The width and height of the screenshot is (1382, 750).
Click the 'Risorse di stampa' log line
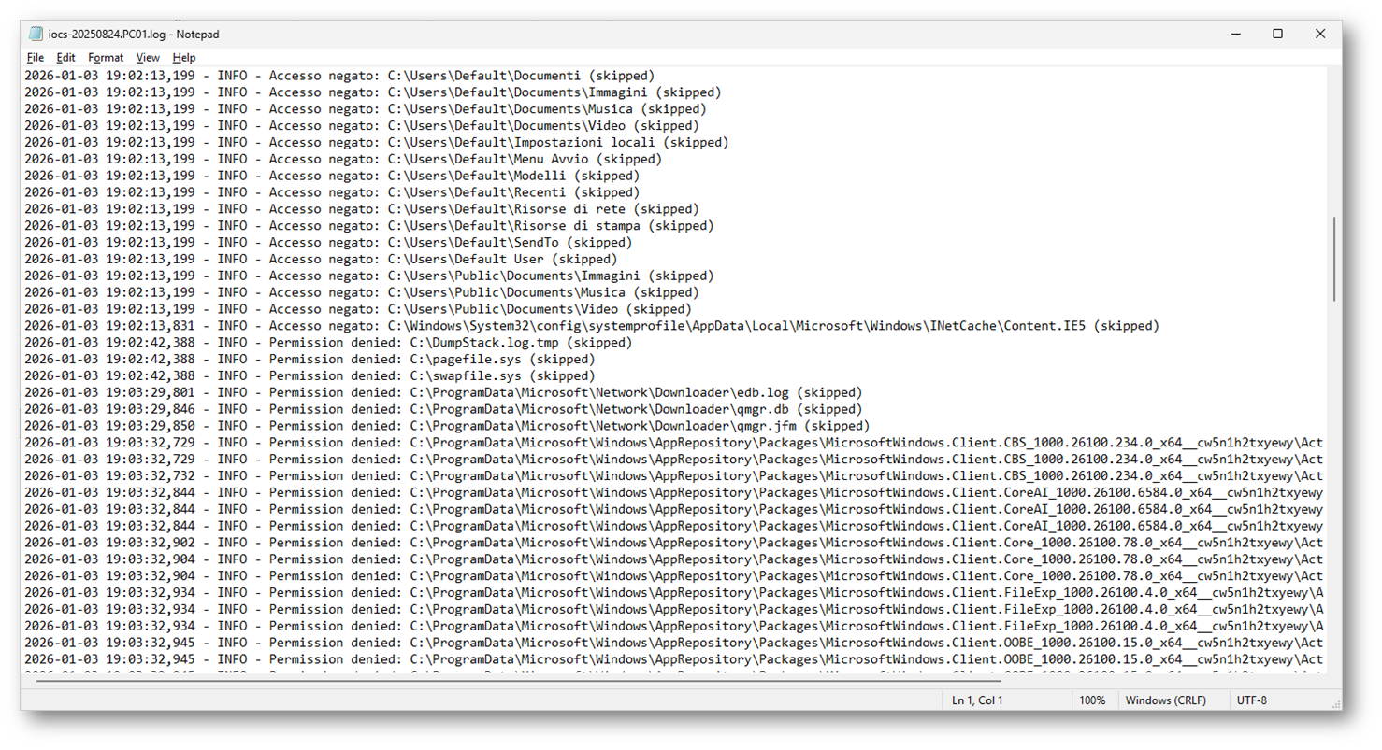point(368,226)
